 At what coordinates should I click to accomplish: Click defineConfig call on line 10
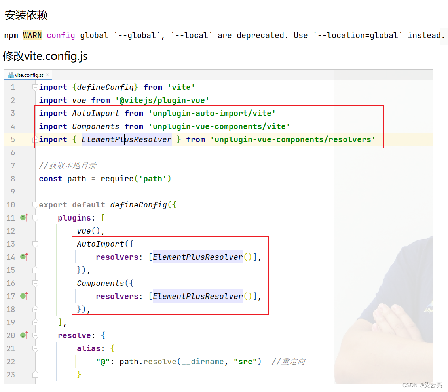coord(139,205)
